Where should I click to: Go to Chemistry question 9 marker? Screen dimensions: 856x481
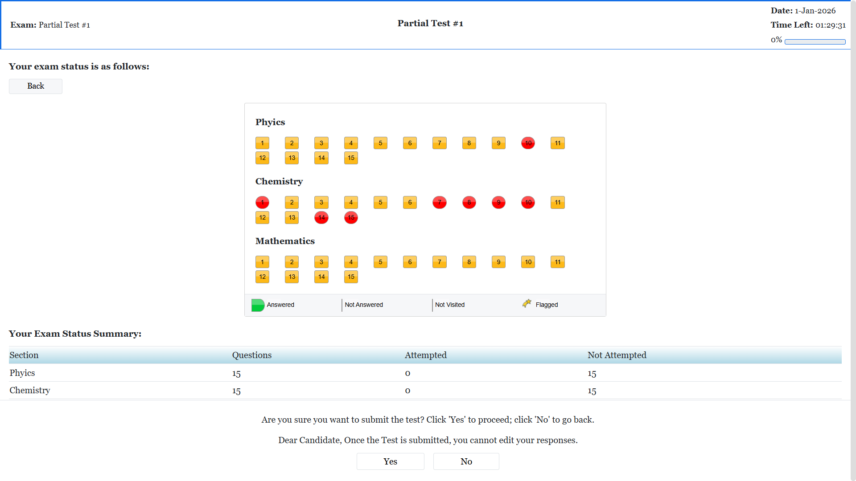coord(498,202)
